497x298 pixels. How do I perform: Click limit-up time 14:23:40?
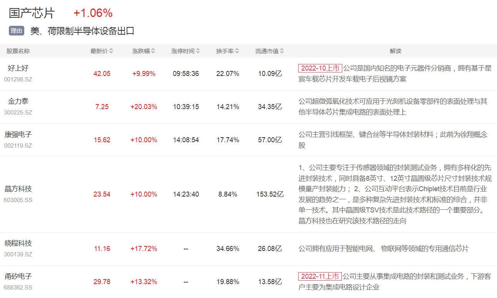[186, 194]
